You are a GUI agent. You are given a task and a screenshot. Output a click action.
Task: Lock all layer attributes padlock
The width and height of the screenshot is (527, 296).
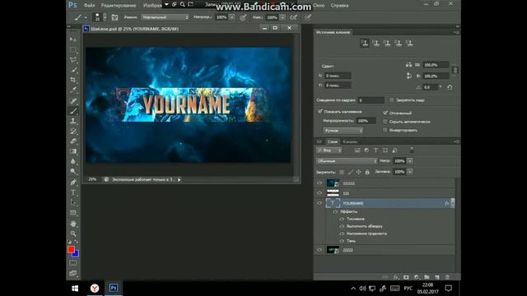tap(367, 172)
